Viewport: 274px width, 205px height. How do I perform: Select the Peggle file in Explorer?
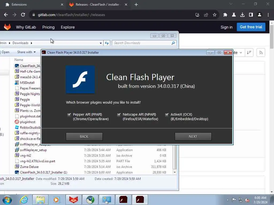point(25,100)
